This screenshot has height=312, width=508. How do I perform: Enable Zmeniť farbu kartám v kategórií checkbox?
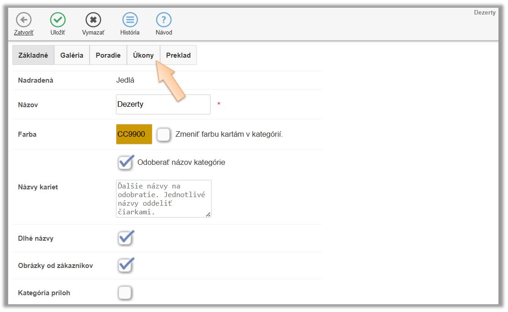coord(164,135)
